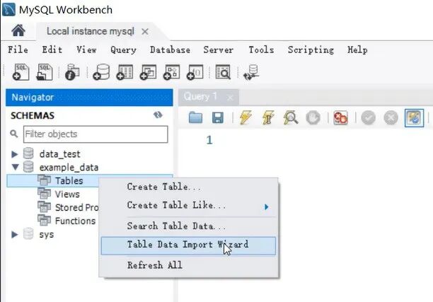Create a new table toolbar icon
The width and height of the screenshot is (433, 302).
[x=125, y=72]
